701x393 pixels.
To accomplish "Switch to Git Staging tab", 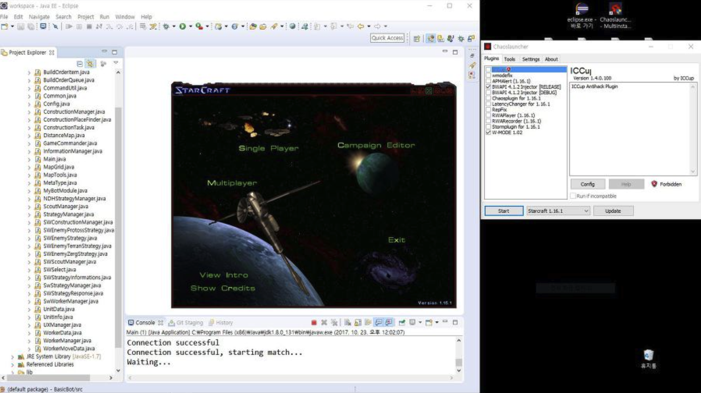I will [x=186, y=323].
